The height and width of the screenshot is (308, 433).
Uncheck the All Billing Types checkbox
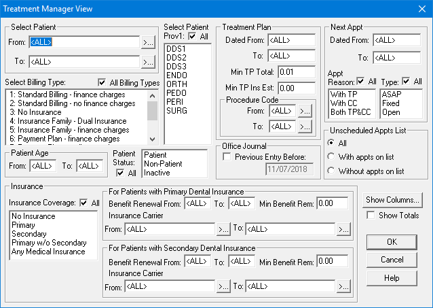[x=102, y=83]
